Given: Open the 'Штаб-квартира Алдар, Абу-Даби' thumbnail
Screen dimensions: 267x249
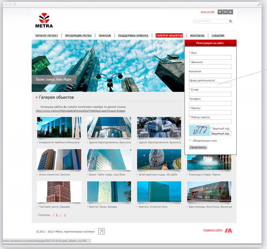Looking at the screenshot, I should [x=159, y=160].
